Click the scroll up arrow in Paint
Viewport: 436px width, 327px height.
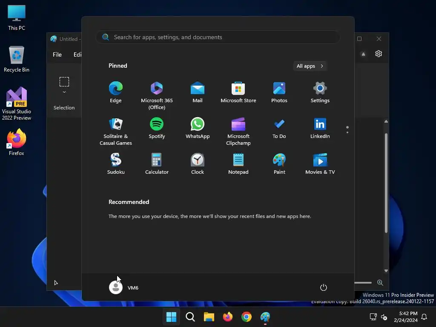(x=386, y=121)
